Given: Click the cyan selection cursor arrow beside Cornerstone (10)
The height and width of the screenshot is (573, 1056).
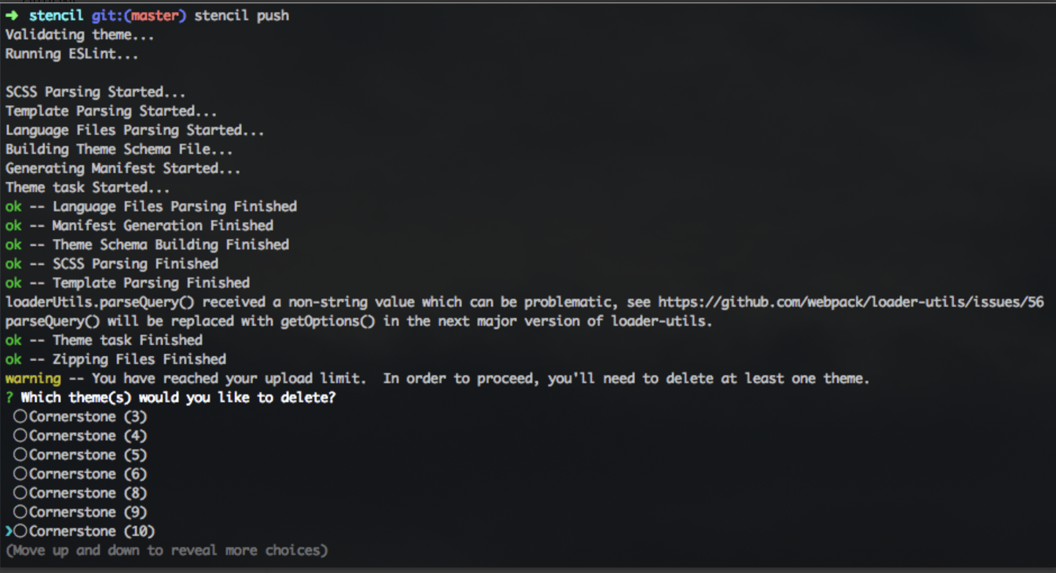Looking at the screenshot, I should coord(8,531).
